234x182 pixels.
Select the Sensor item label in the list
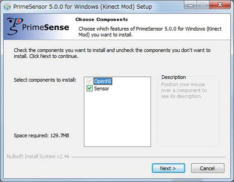[101, 89]
